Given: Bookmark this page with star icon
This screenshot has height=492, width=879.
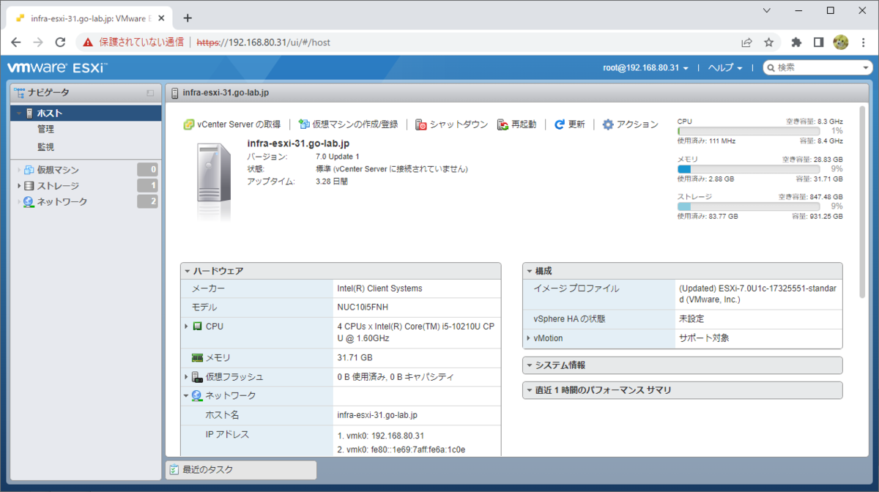Looking at the screenshot, I should [769, 42].
